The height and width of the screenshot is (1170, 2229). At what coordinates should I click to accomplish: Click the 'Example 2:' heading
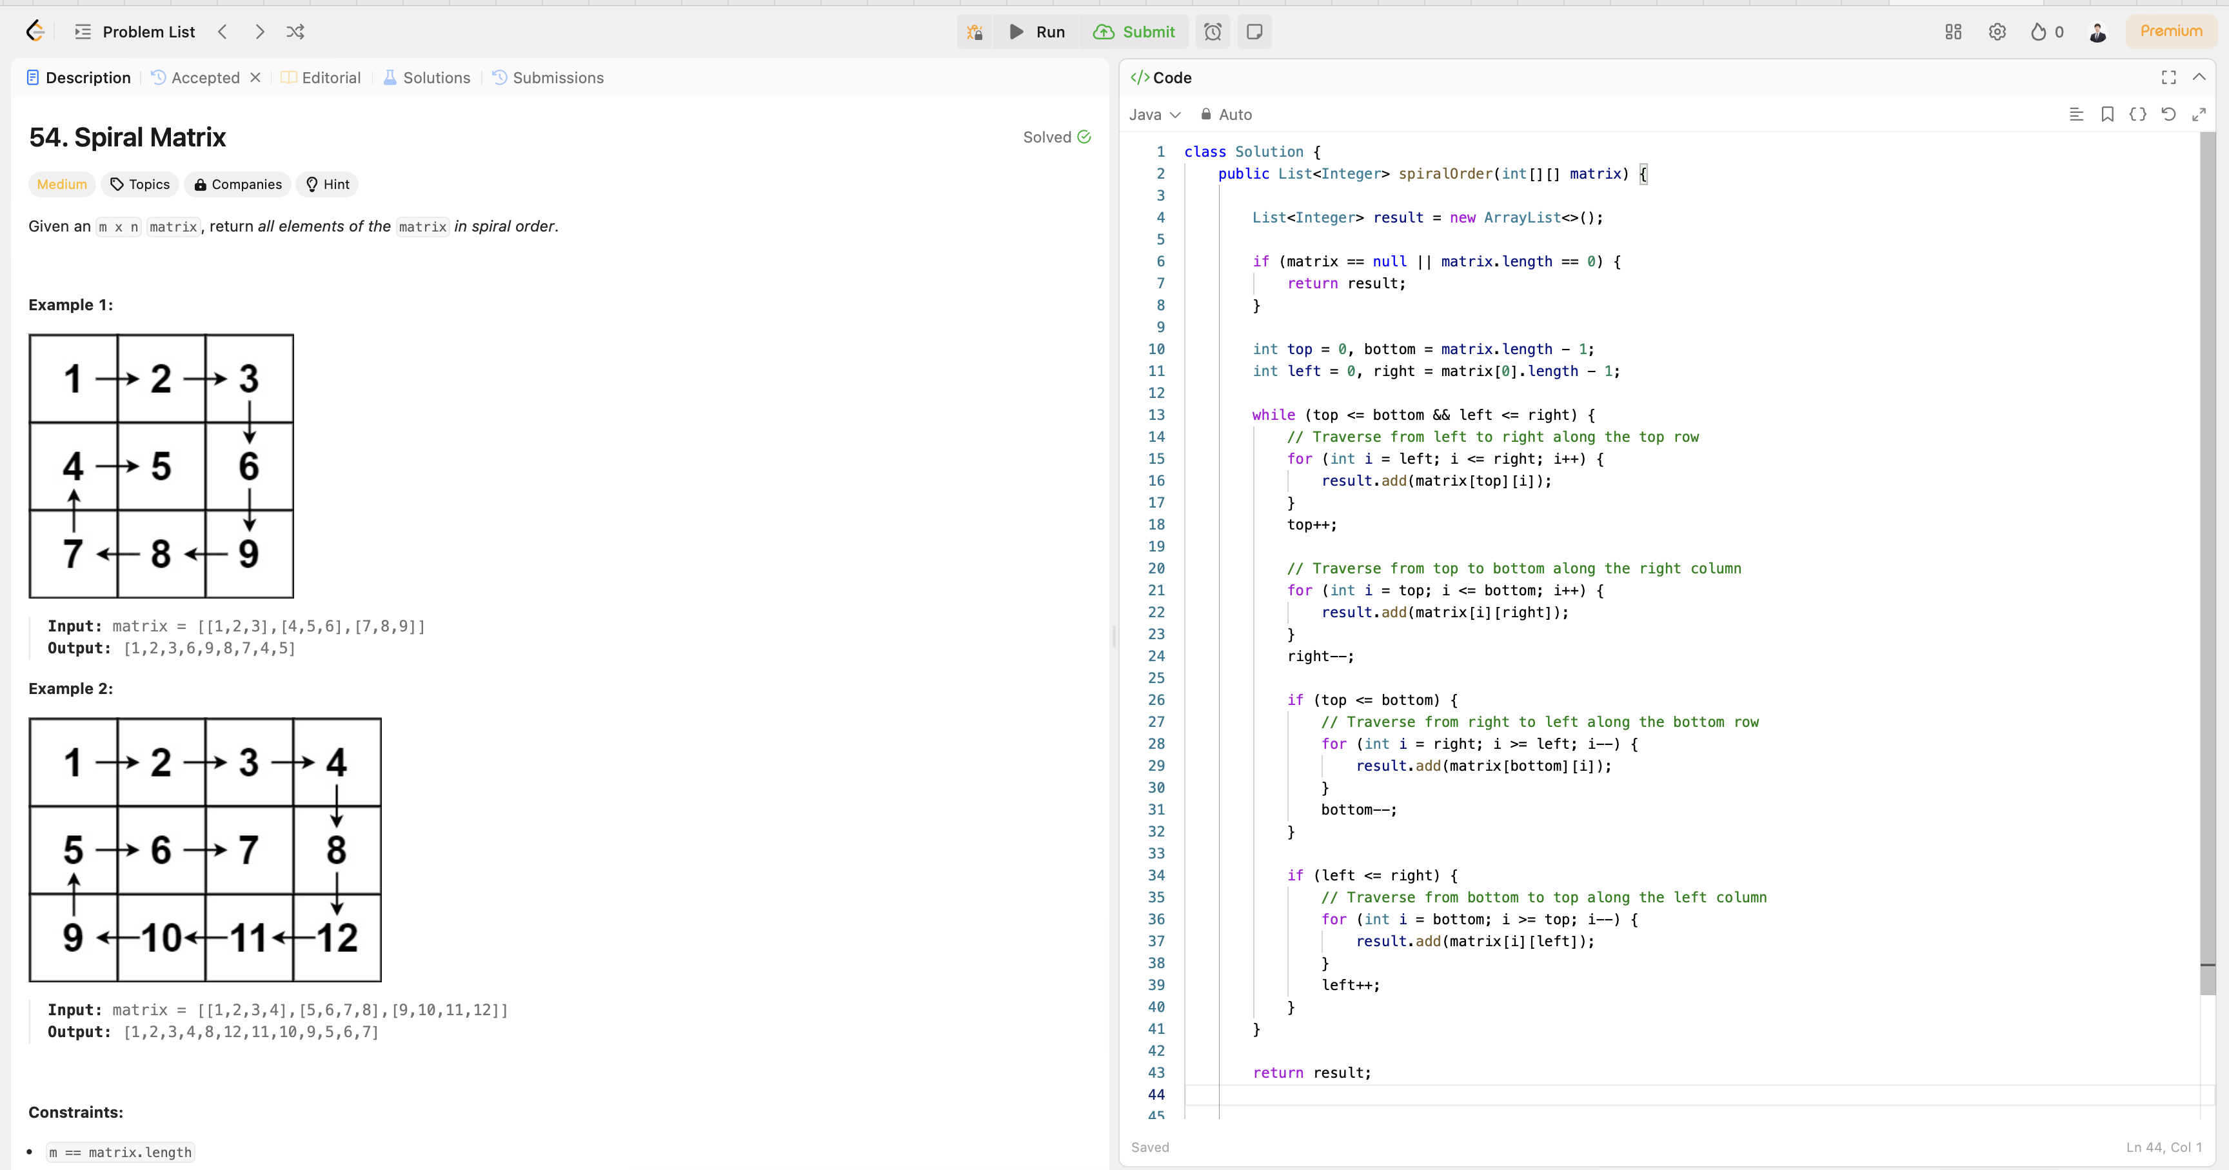[71, 689]
